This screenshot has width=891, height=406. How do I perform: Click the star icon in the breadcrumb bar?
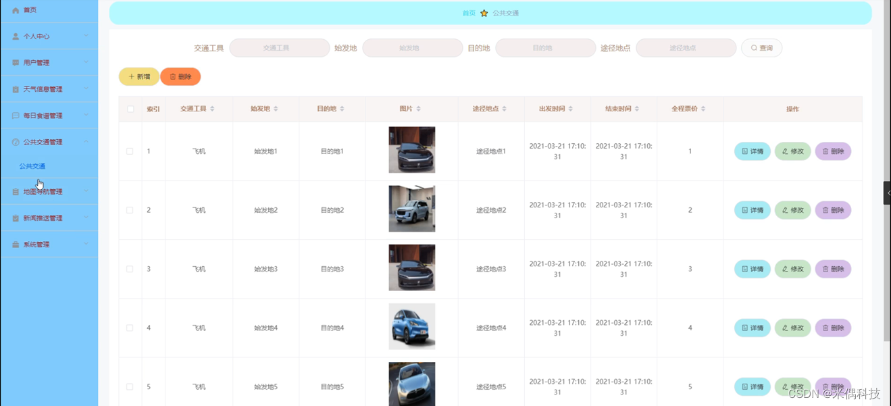(484, 14)
